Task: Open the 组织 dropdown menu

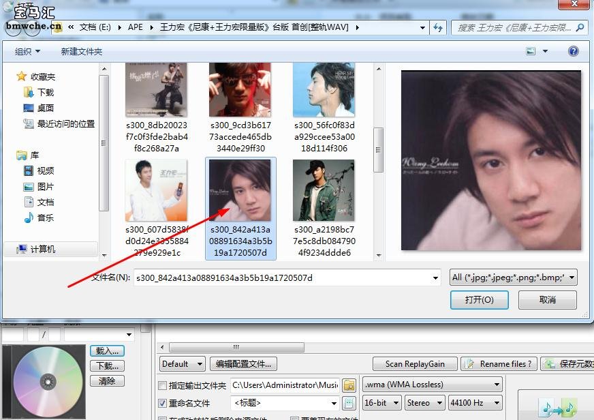Action: click(27, 51)
